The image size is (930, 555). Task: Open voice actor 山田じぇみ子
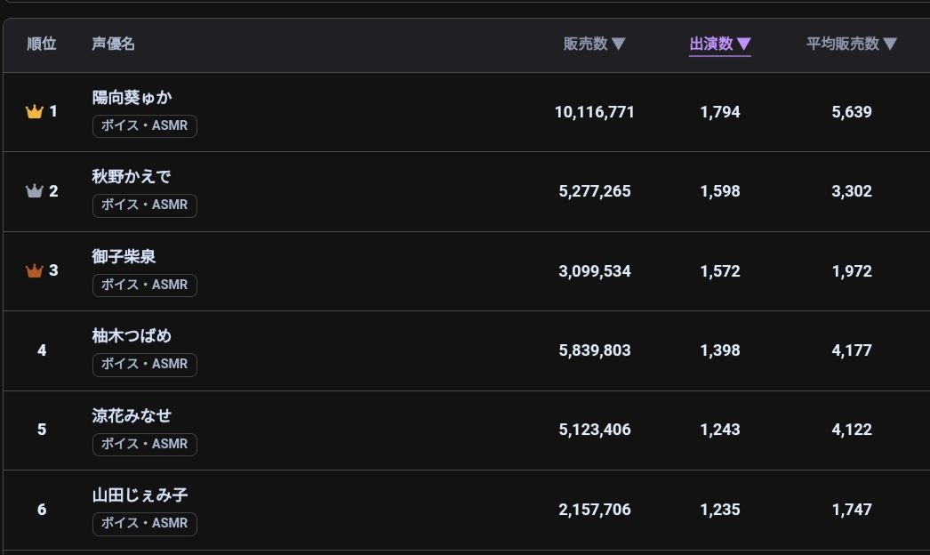click(x=140, y=495)
